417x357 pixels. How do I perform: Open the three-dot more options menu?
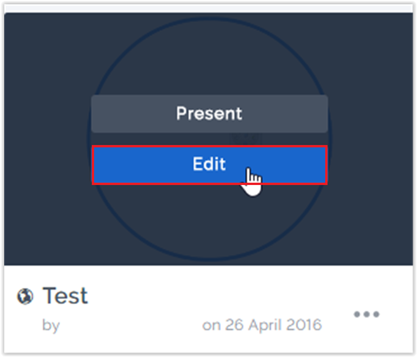pyautogui.click(x=366, y=315)
